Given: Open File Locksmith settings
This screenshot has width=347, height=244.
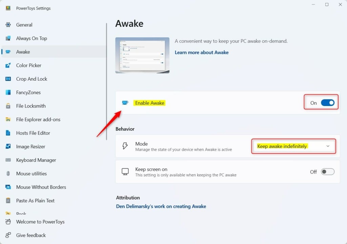Looking at the screenshot, I should pos(54,106).
